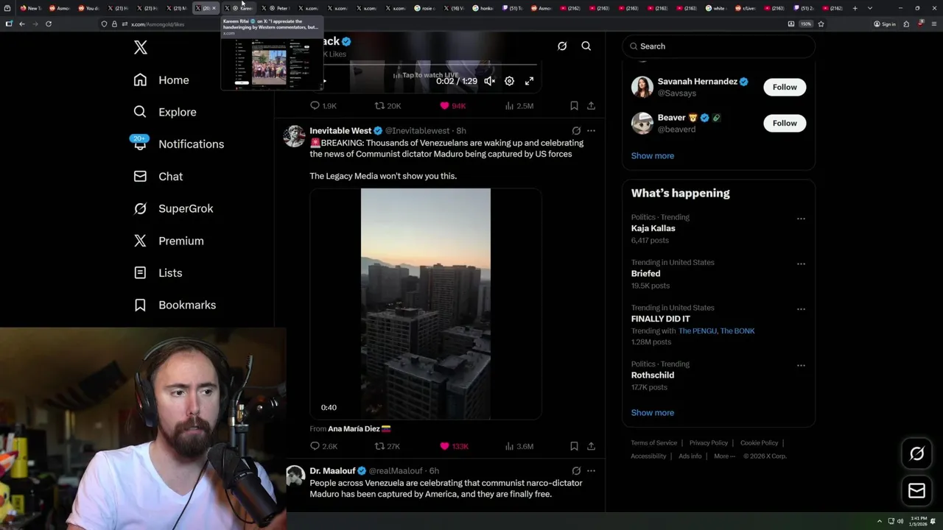943x530 pixels.
Task: Bookmark the top post
Action: (x=574, y=106)
